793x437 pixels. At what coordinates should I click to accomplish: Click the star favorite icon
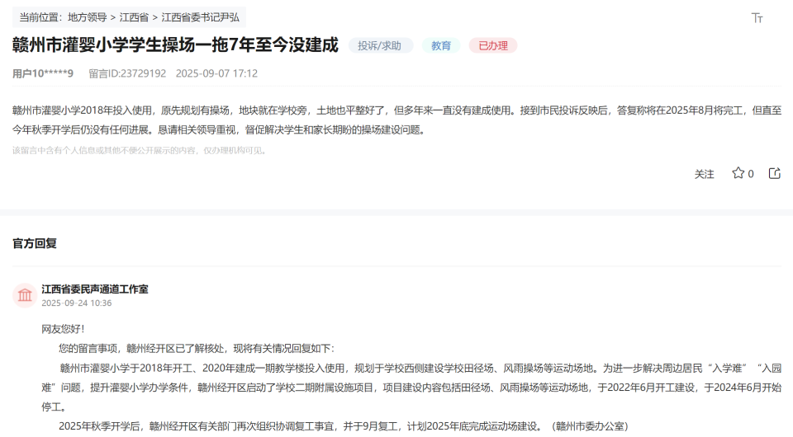738,173
